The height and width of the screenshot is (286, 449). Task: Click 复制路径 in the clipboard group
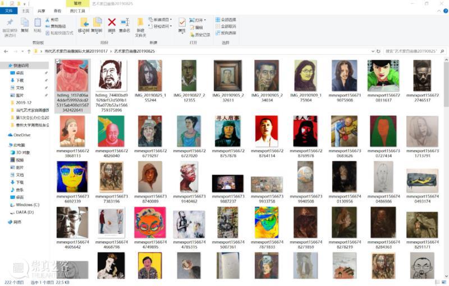pyautogui.click(x=56, y=26)
